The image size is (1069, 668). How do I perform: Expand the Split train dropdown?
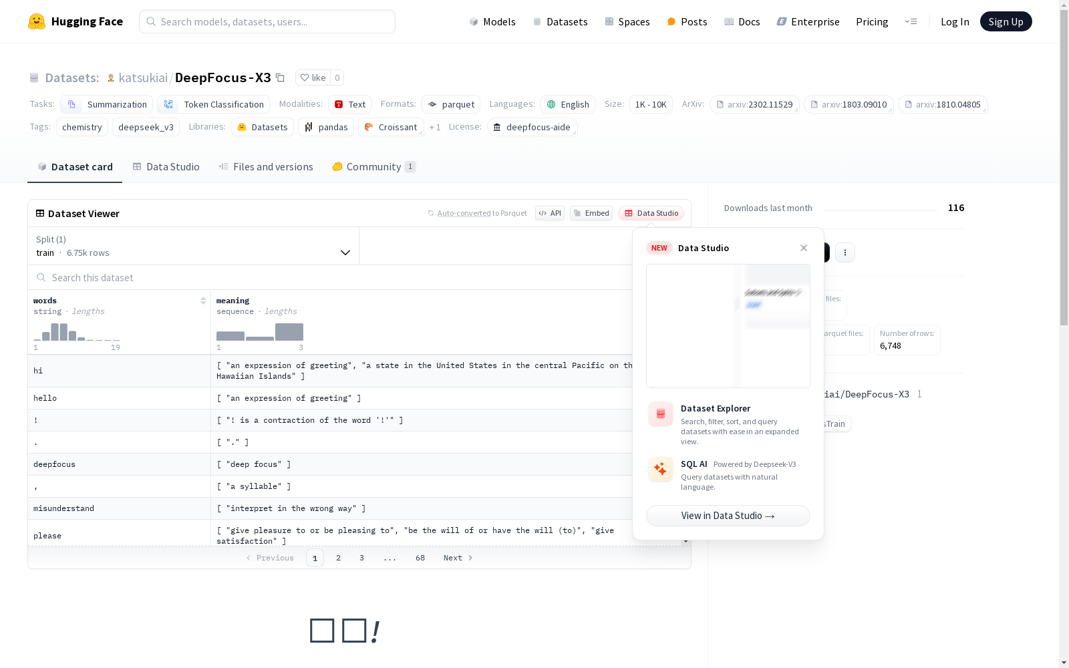(194, 246)
